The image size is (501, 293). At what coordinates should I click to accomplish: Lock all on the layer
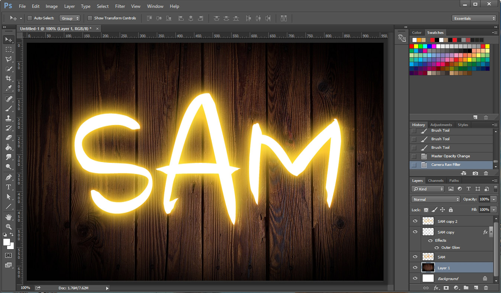(450, 210)
